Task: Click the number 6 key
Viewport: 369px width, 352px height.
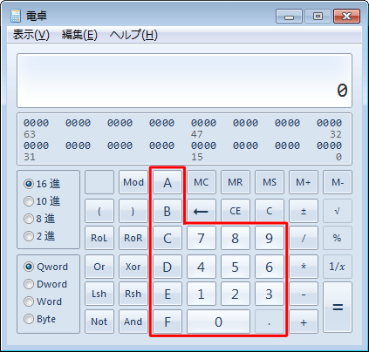Action: pos(270,267)
